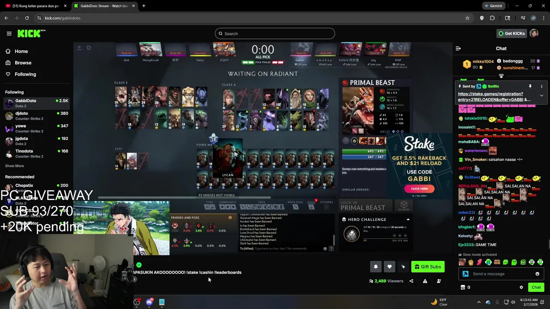Click the 2,489 Viewers count

[386, 281]
